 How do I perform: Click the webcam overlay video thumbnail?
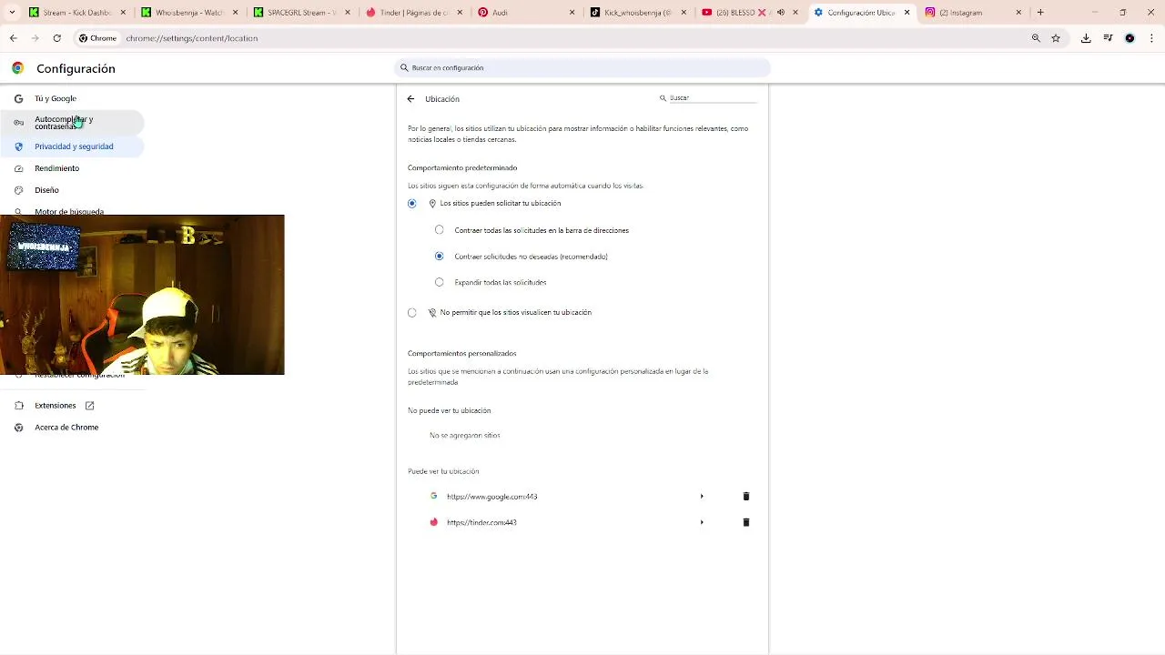[x=142, y=295]
